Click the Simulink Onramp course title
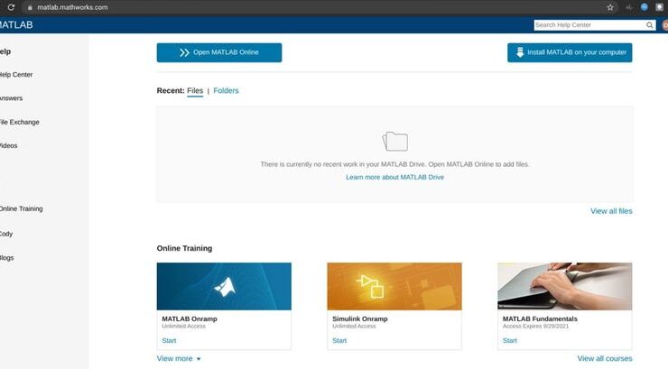Image resolution: width=668 pixels, height=369 pixels. [x=359, y=318]
